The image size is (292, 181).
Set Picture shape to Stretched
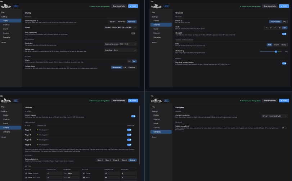pos(132,67)
